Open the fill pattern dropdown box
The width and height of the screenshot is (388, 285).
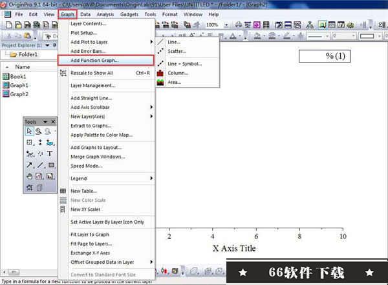[x=369, y=36]
